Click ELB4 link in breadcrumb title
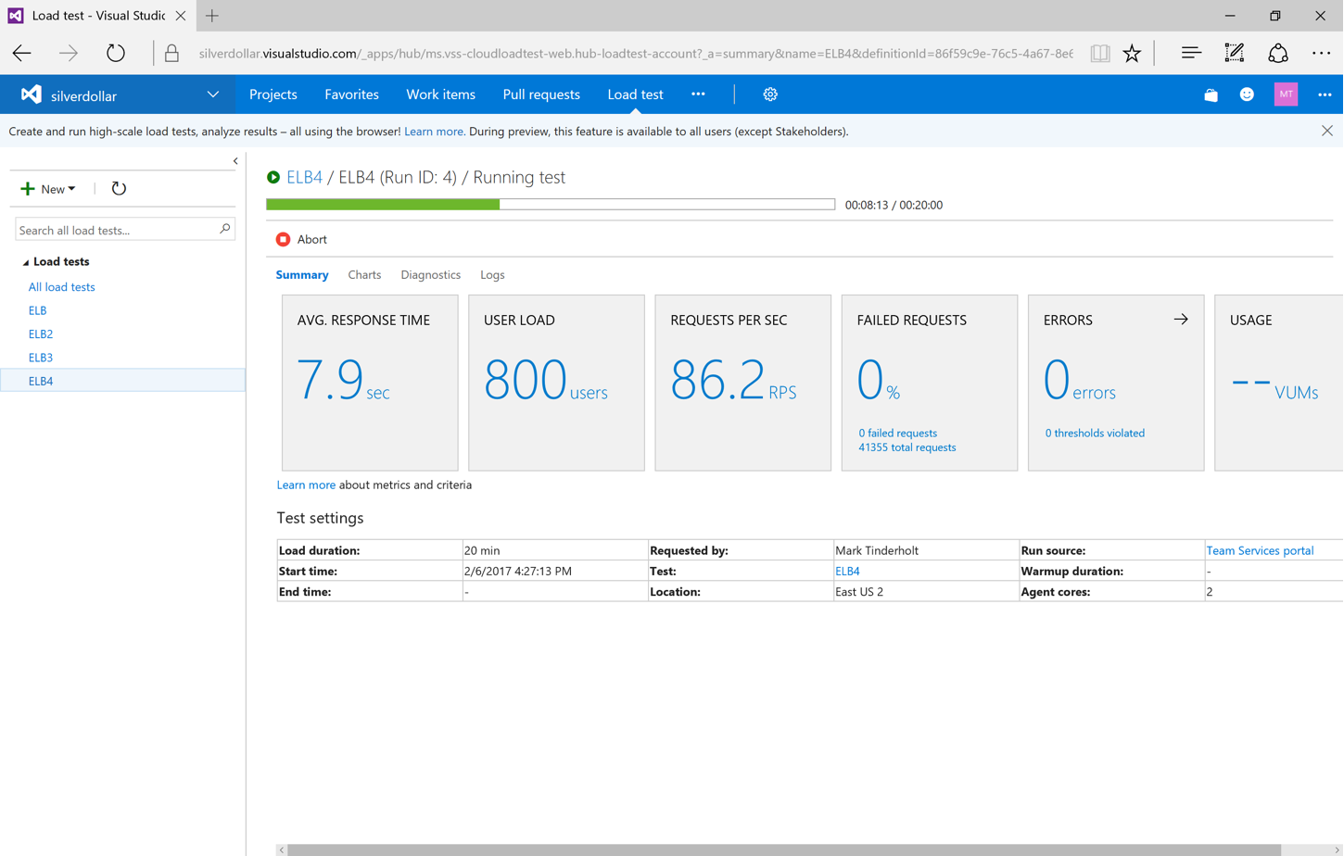1344x856 pixels. 304,177
